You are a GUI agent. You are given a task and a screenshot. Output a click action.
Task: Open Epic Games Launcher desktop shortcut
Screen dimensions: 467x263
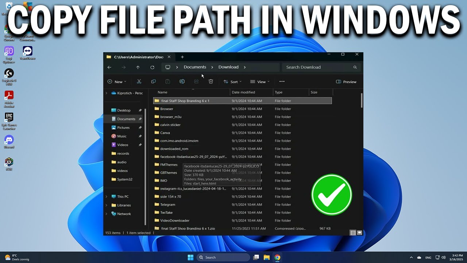(x=9, y=121)
